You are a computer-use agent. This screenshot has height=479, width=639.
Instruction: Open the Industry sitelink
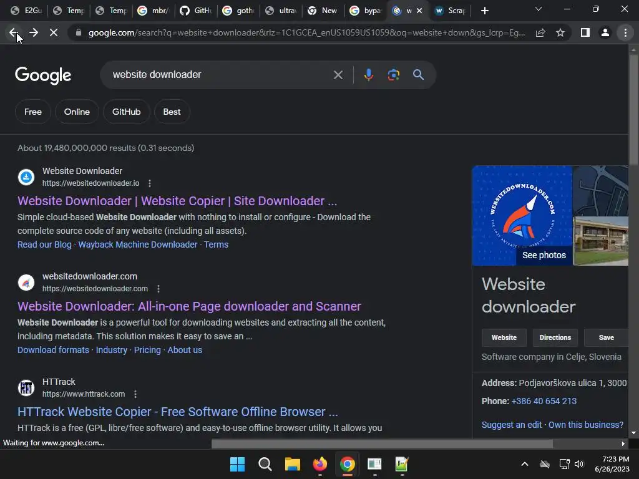[112, 351]
